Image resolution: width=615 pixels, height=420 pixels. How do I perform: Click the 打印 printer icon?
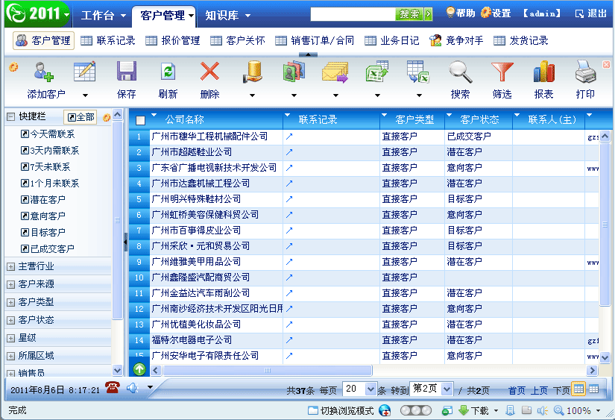tap(585, 72)
